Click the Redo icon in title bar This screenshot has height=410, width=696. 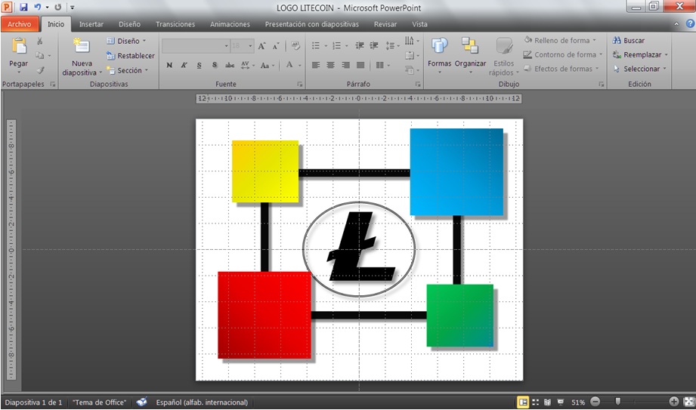pyautogui.click(x=57, y=7)
